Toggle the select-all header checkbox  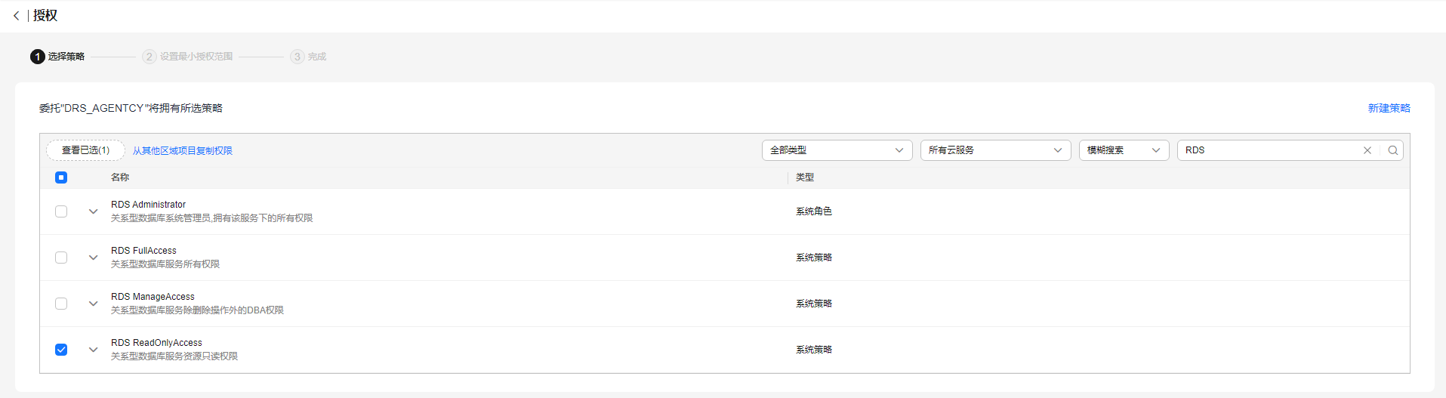pyautogui.click(x=61, y=177)
